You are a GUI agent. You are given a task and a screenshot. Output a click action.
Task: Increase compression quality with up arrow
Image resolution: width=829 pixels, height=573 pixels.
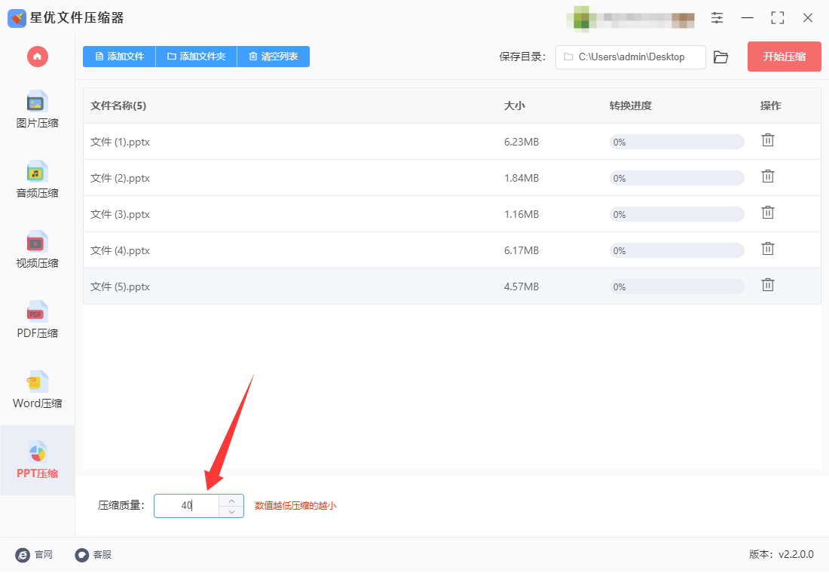click(231, 501)
